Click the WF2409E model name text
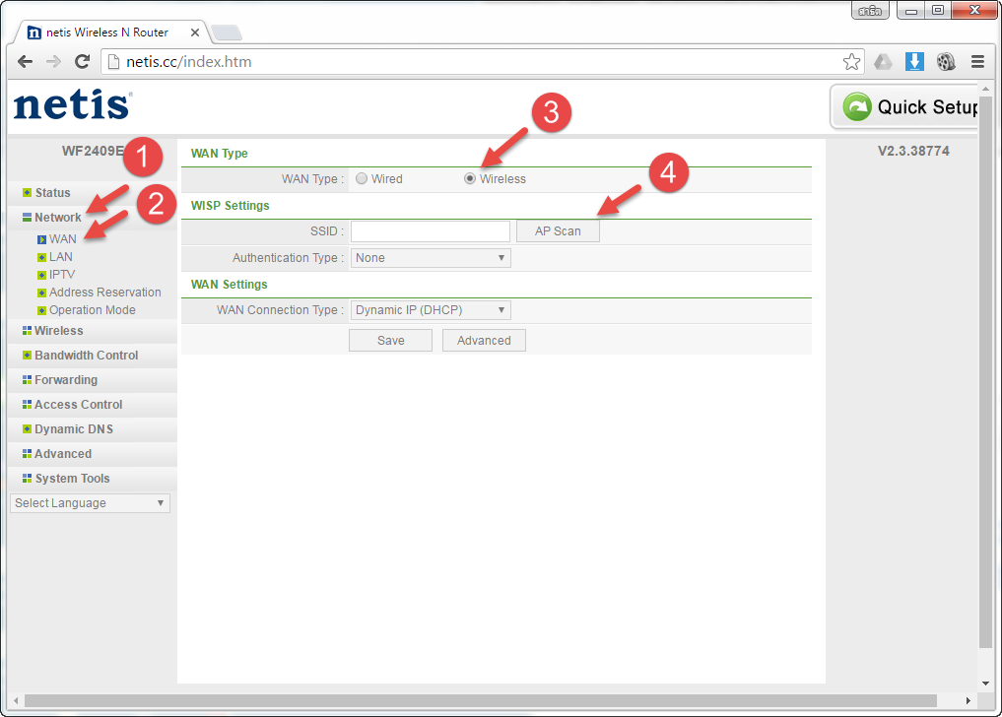 click(94, 152)
